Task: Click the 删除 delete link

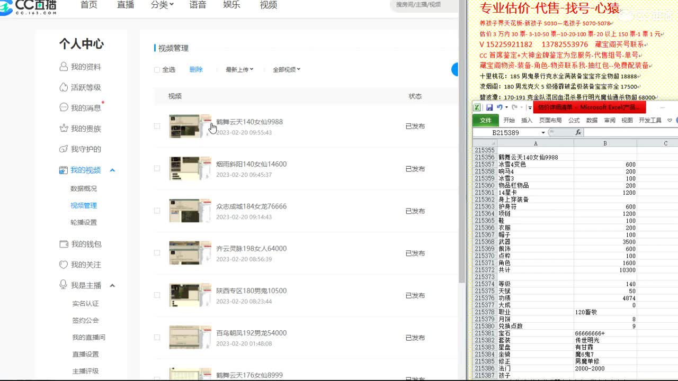Action: pos(196,69)
